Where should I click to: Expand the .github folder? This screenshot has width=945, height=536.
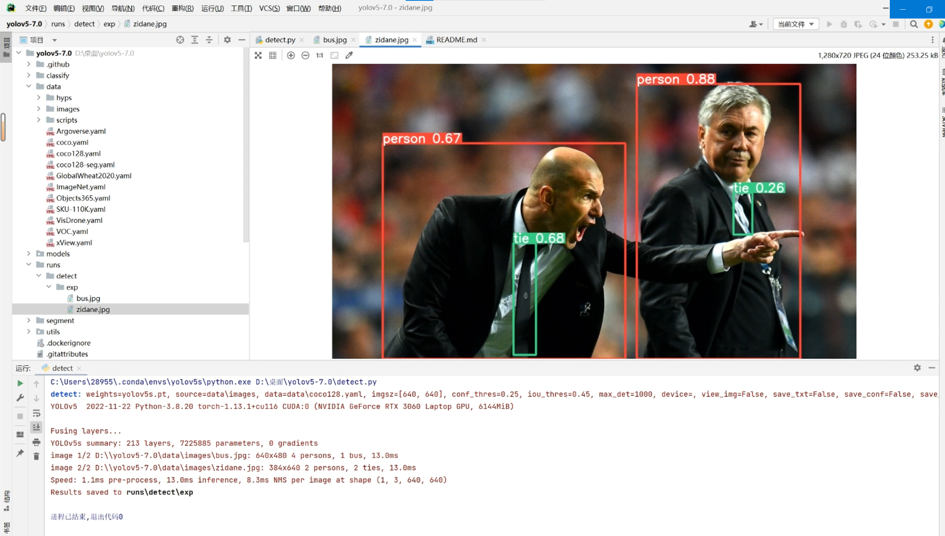point(29,64)
